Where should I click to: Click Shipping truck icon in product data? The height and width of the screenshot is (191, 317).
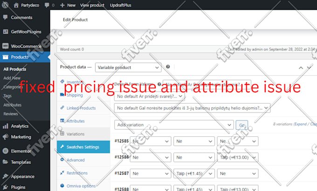pos(62,95)
